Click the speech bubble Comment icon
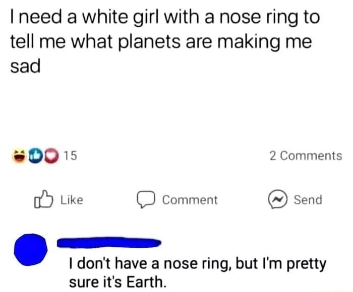The height and width of the screenshot is (292, 353). click(146, 200)
